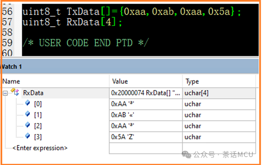Click the 0x5A 'Z' value cell

[x=146, y=137]
